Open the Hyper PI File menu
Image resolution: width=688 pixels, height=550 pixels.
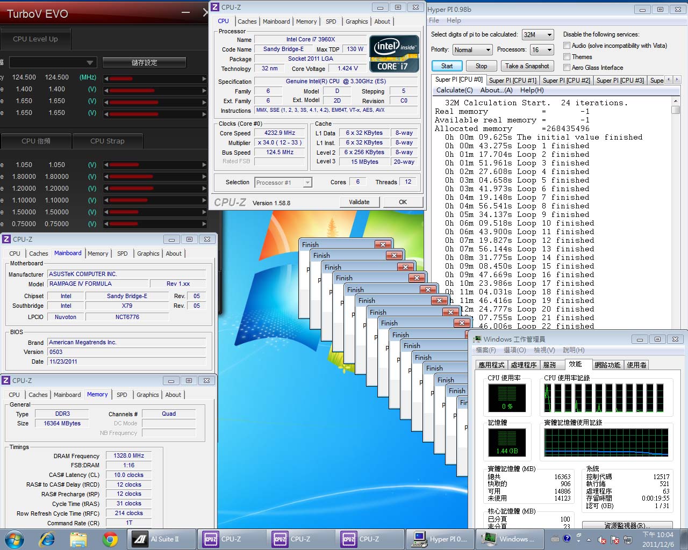pyautogui.click(x=434, y=20)
